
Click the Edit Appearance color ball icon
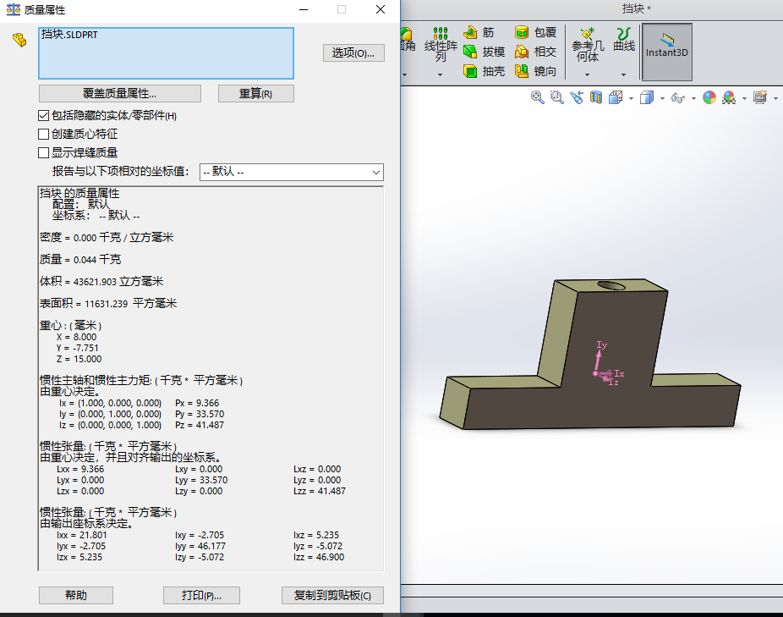pyautogui.click(x=709, y=98)
